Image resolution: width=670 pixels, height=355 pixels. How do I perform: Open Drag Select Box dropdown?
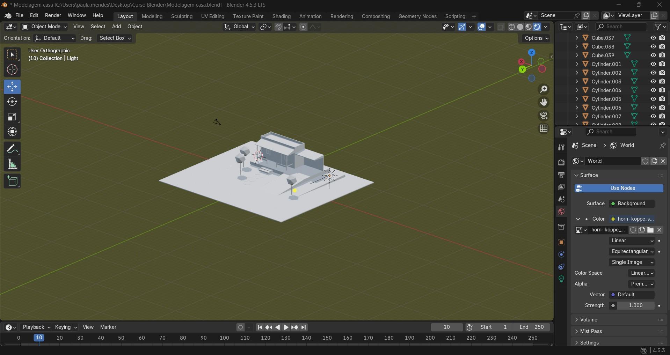pyautogui.click(x=115, y=38)
